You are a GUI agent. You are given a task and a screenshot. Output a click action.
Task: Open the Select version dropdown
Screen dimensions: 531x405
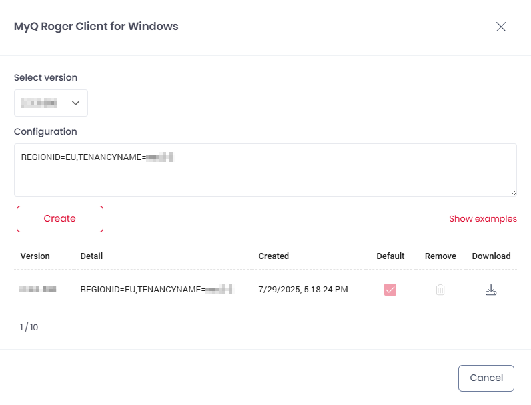click(51, 103)
